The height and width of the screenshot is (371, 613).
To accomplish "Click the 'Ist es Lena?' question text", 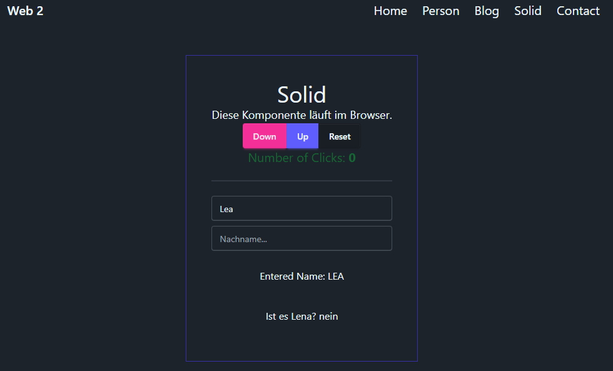I will click(291, 317).
